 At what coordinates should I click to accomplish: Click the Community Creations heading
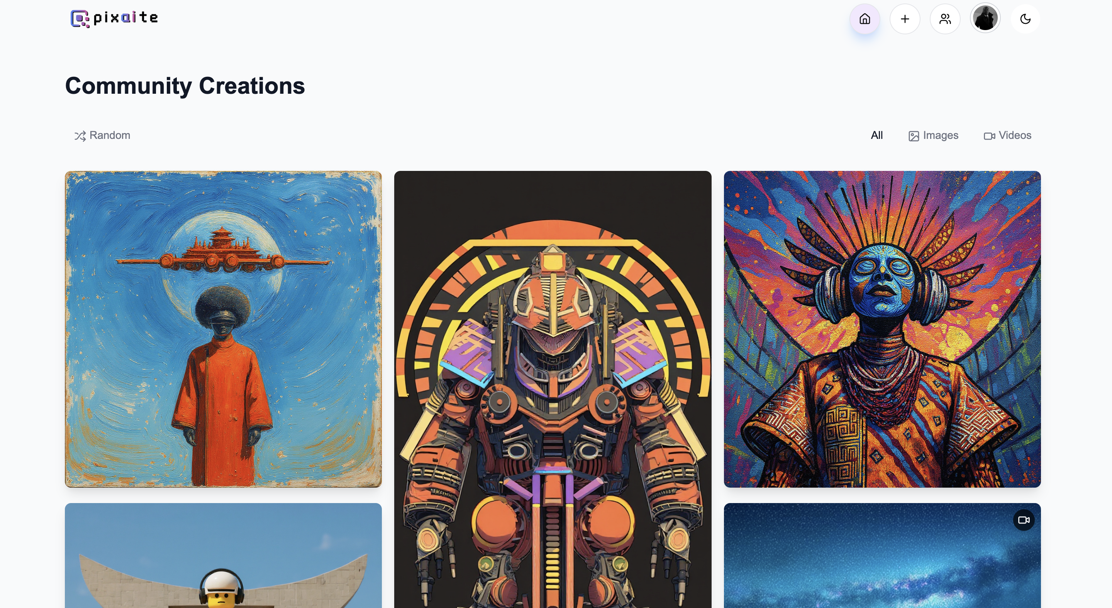tap(185, 86)
